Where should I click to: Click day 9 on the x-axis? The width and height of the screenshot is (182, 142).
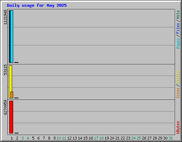(54, 138)
